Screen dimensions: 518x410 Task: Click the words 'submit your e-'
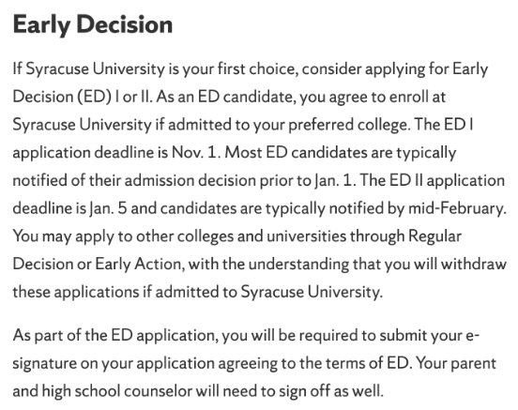428,336
